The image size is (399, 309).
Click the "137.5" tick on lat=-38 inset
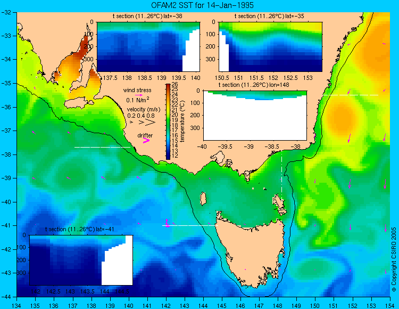tap(111, 77)
